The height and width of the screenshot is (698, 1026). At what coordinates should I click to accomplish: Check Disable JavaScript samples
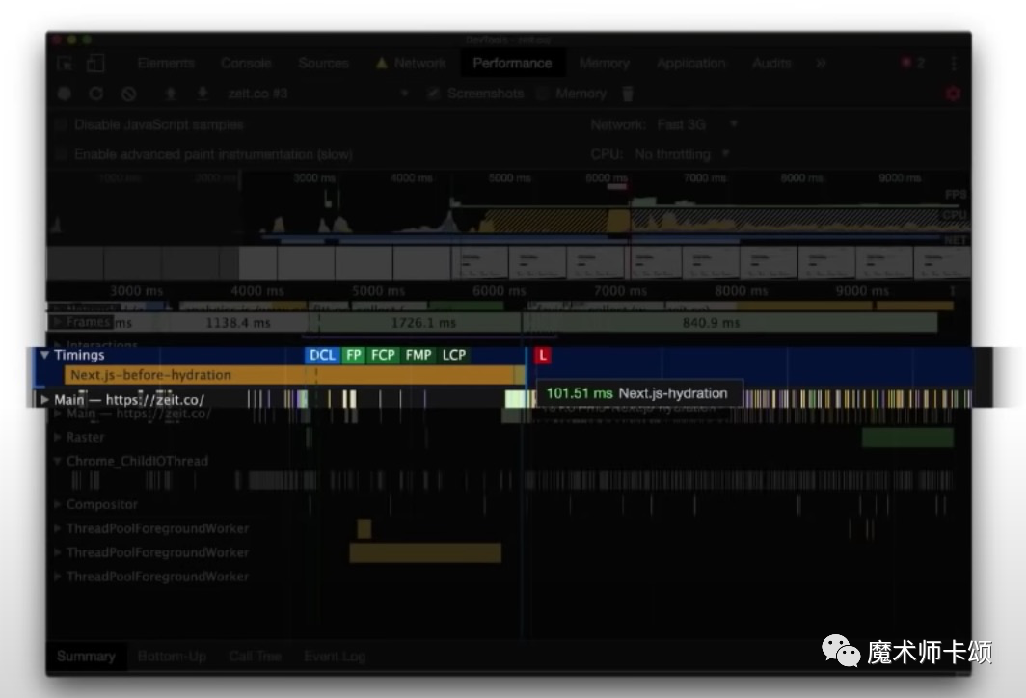[62, 125]
